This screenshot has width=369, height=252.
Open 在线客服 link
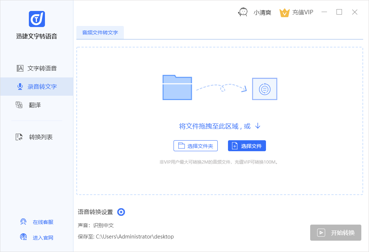43,222
